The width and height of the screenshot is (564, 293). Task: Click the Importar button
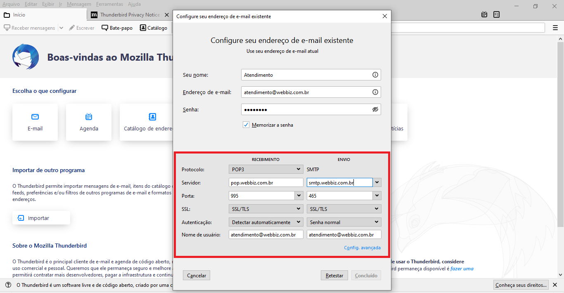point(41,218)
